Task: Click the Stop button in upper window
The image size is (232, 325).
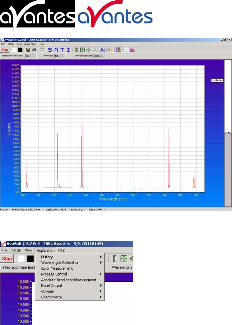Action: click(x=4, y=50)
